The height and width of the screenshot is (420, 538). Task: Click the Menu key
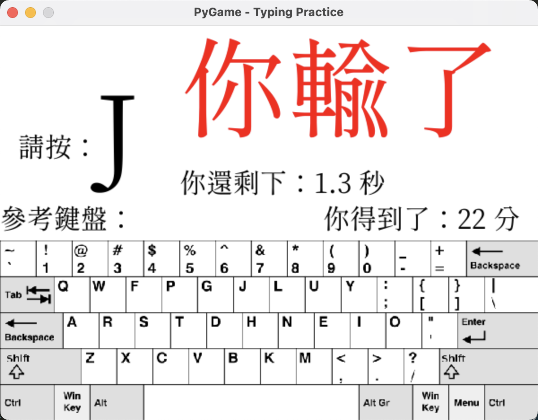tap(467, 402)
